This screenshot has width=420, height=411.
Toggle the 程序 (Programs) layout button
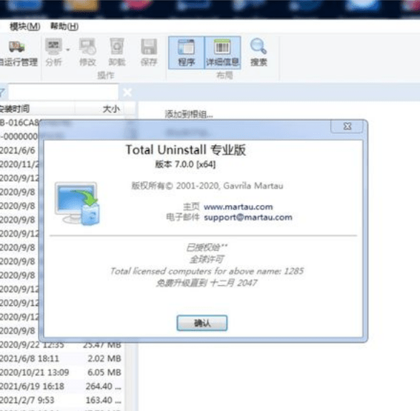[x=187, y=53]
